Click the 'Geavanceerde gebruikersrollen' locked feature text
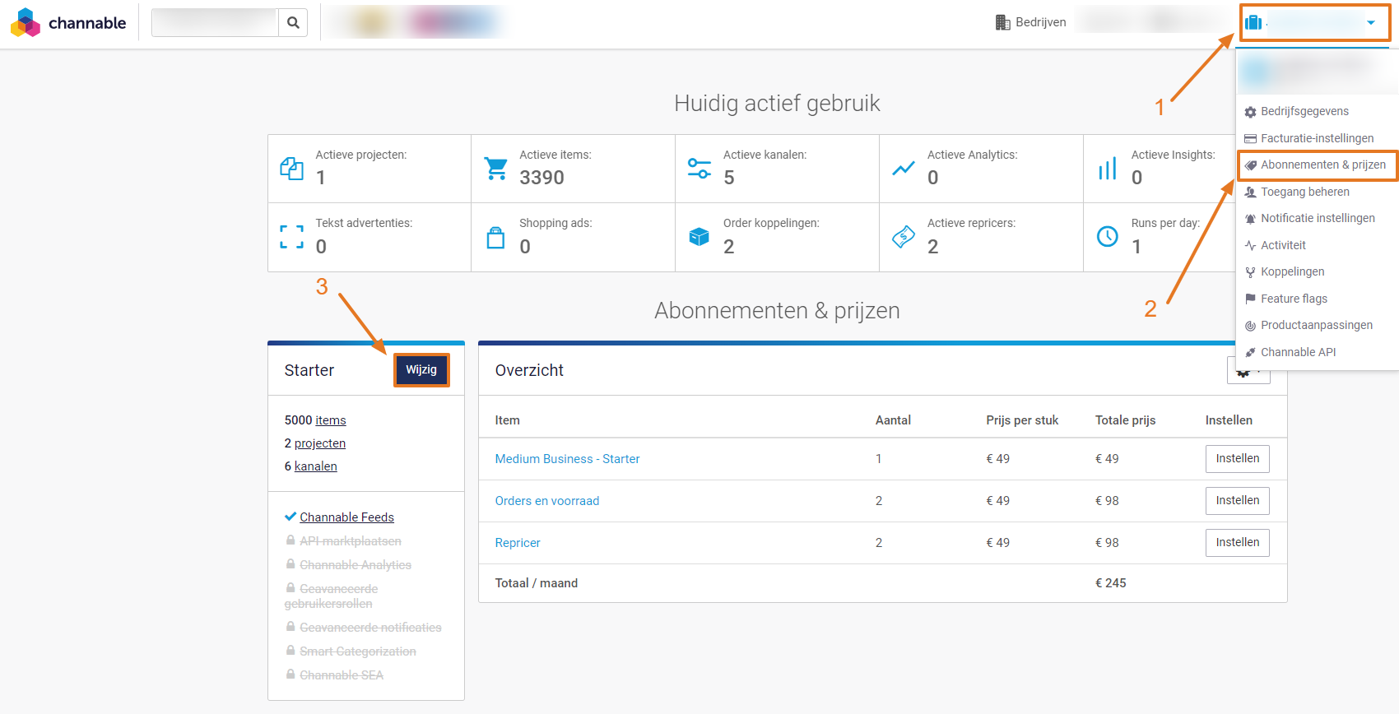 (x=332, y=596)
